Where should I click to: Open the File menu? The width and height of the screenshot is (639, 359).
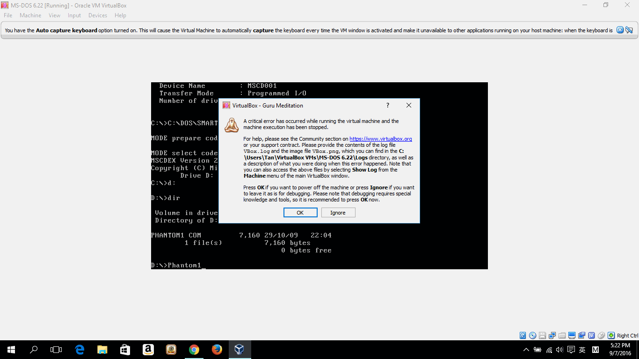click(8, 15)
